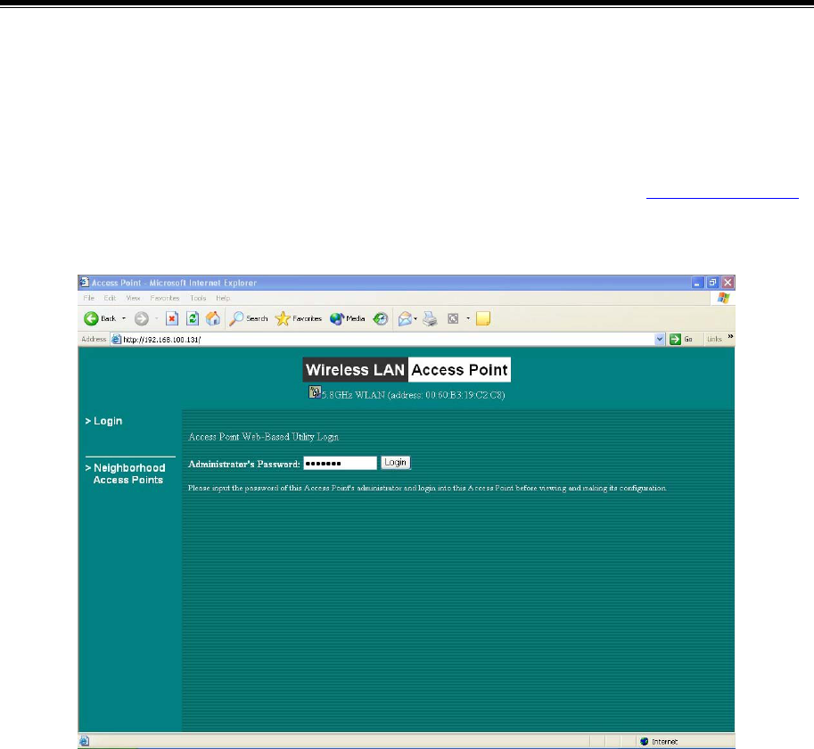This screenshot has width=814, height=749.
Task: Click the 5.8GHz WLAN address text
Action: point(413,395)
